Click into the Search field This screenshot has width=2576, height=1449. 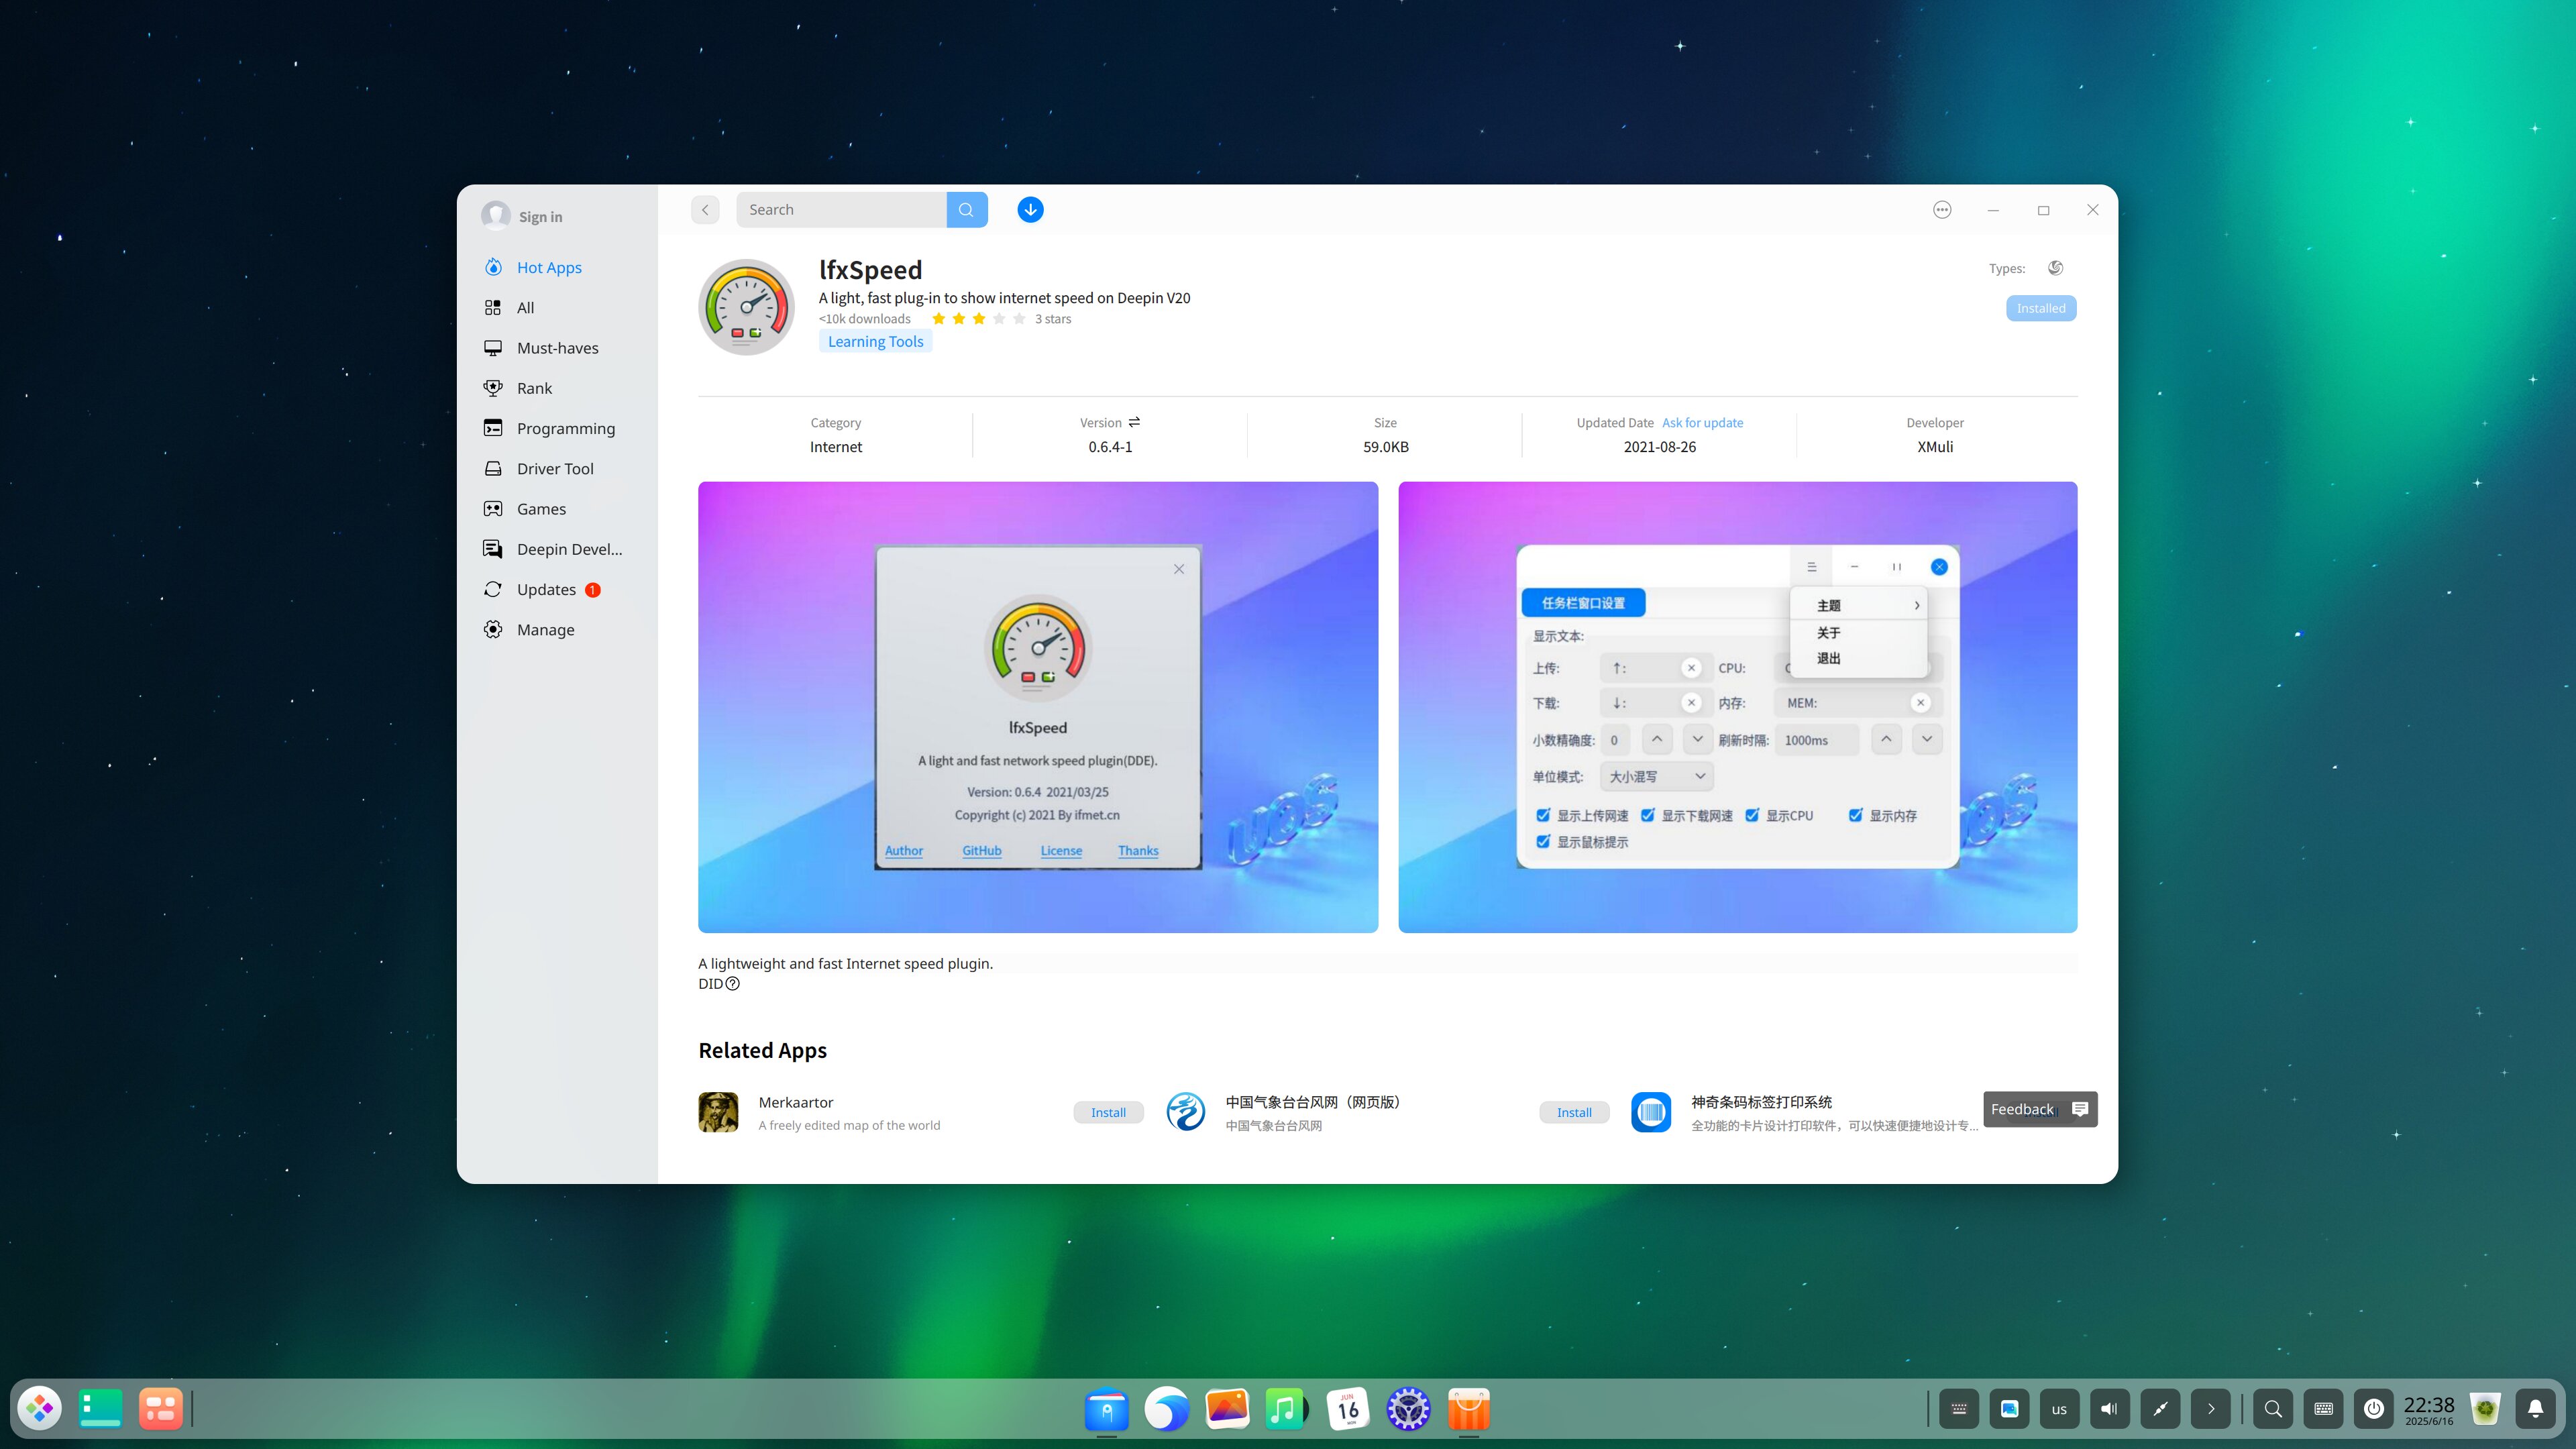tap(840, 209)
